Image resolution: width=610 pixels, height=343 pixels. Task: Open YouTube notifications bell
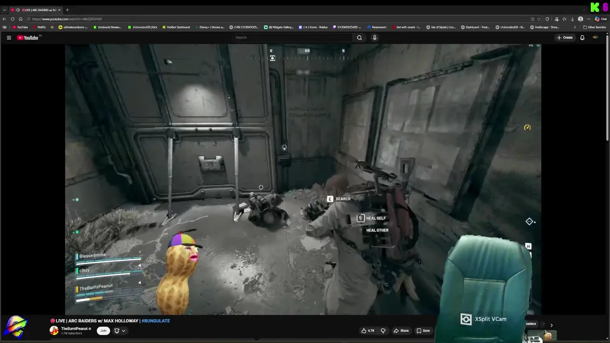click(582, 38)
